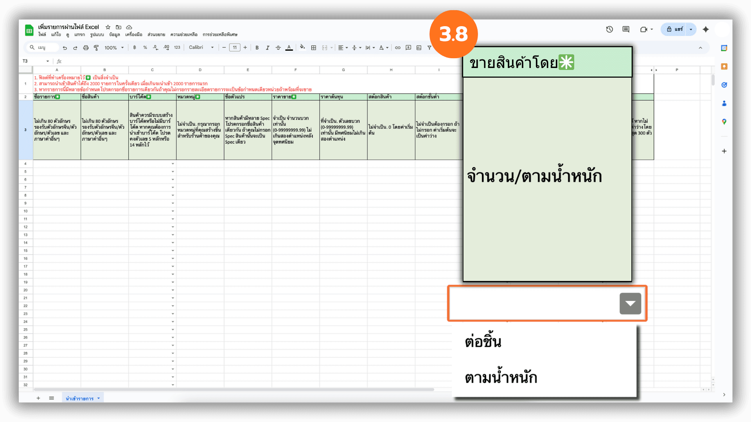Open version history clock icon
The width and height of the screenshot is (751, 422).
[609, 29]
